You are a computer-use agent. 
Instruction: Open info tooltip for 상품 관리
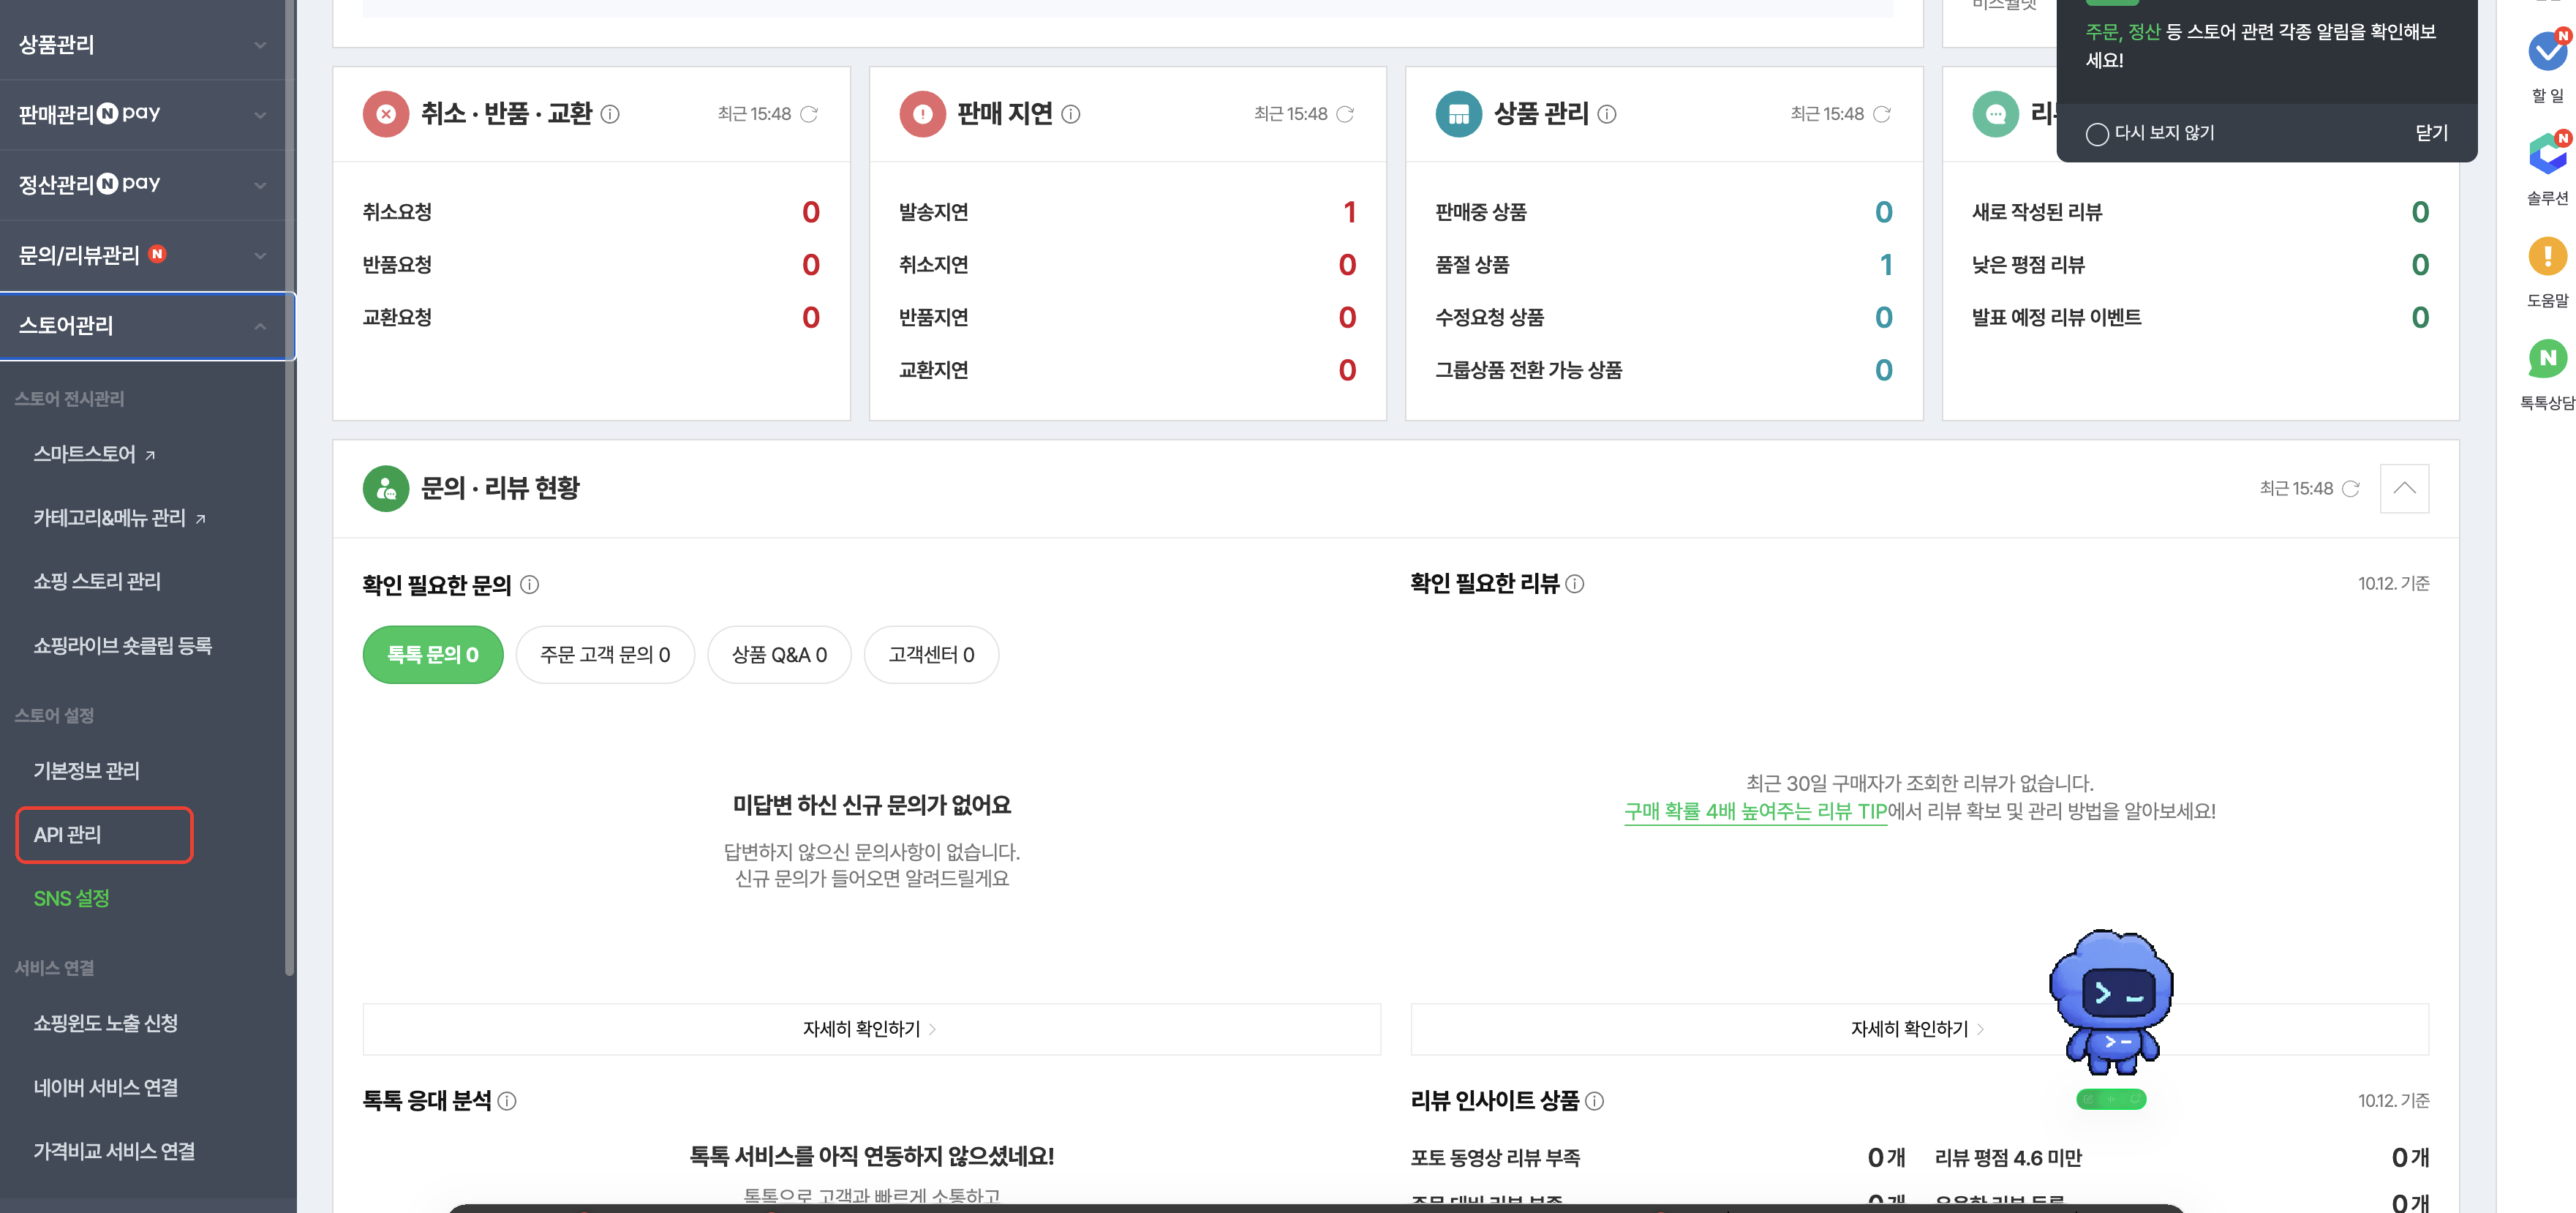coord(1606,114)
